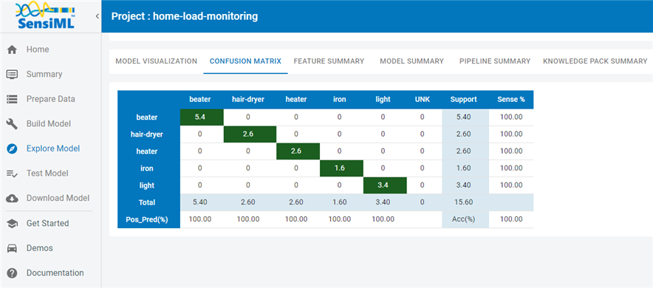Select the Explore Model menu entry
653x288 pixels.
pyautogui.click(x=53, y=148)
